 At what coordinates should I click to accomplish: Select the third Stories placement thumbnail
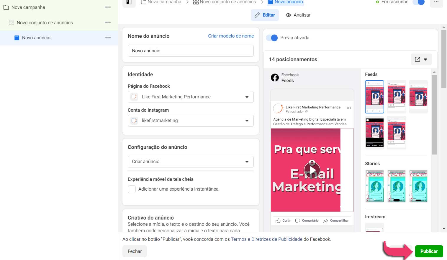[x=418, y=186]
